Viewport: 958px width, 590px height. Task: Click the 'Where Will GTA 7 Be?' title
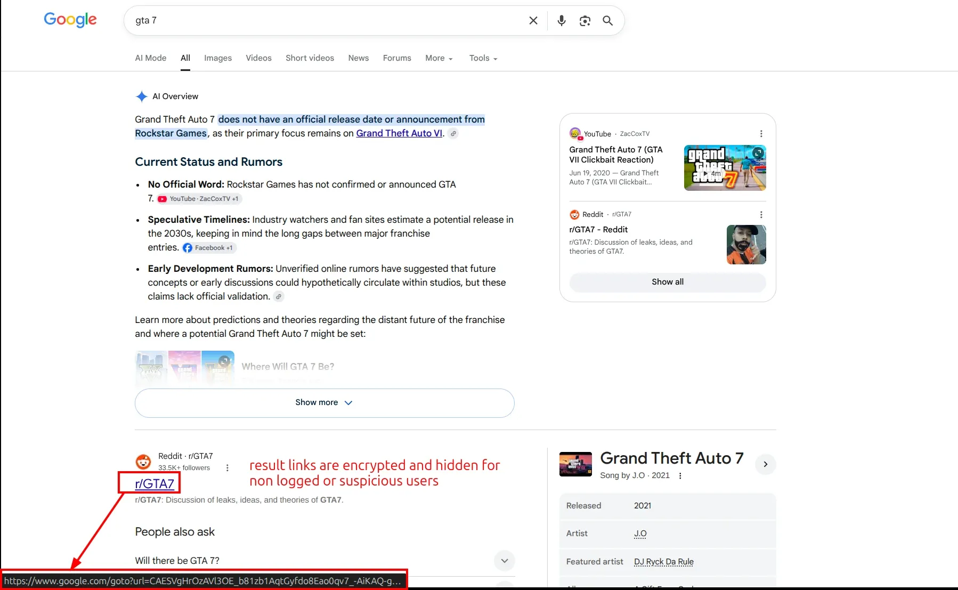click(x=288, y=367)
